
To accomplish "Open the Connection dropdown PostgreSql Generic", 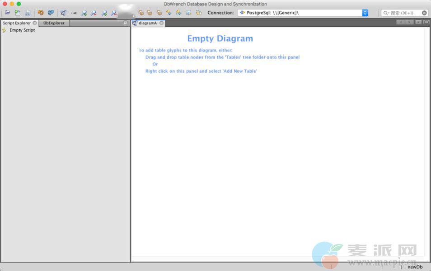I will (x=302, y=13).
